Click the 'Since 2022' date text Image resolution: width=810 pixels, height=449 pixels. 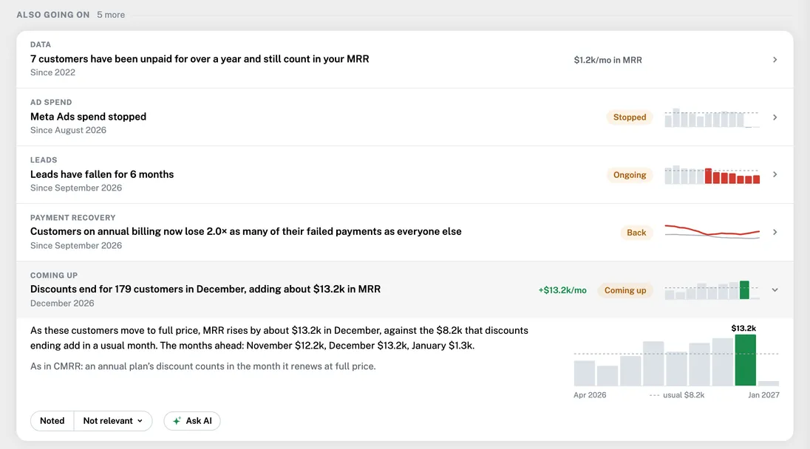click(x=52, y=73)
